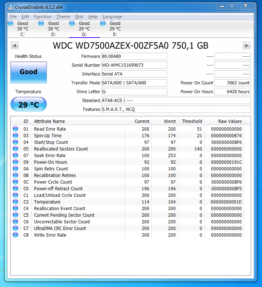This screenshot has height=287, width=262.
Task: Click the Reallocated Sectors Count status orb
Action: click(x=15, y=149)
